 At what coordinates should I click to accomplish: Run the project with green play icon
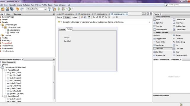59,9
